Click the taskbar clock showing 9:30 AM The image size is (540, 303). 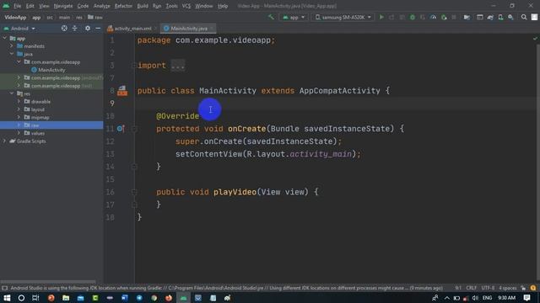[506, 297]
